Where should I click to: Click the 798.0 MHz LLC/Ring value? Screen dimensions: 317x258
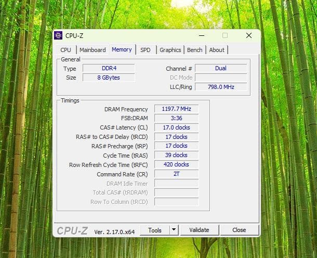pos(221,87)
